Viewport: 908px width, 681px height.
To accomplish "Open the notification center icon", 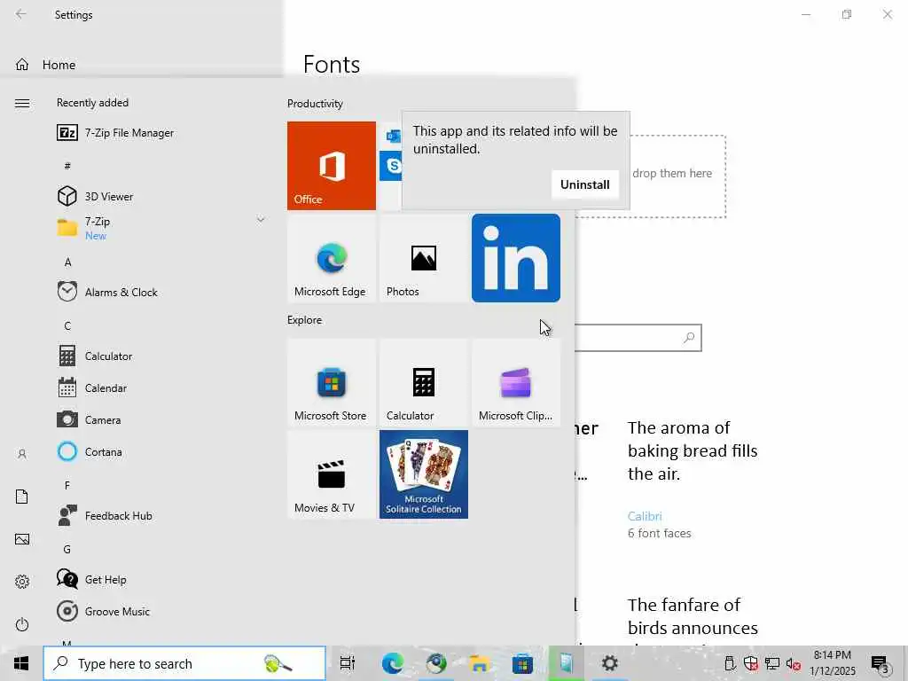I will [881, 664].
